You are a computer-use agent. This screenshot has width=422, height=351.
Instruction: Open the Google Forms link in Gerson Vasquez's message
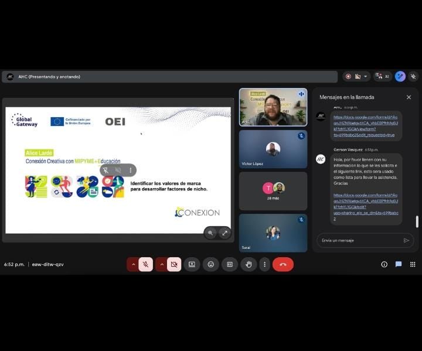tap(366, 207)
